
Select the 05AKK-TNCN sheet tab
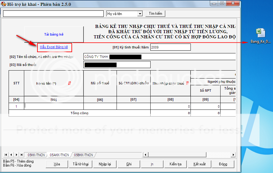pyautogui.click(x=59, y=155)
